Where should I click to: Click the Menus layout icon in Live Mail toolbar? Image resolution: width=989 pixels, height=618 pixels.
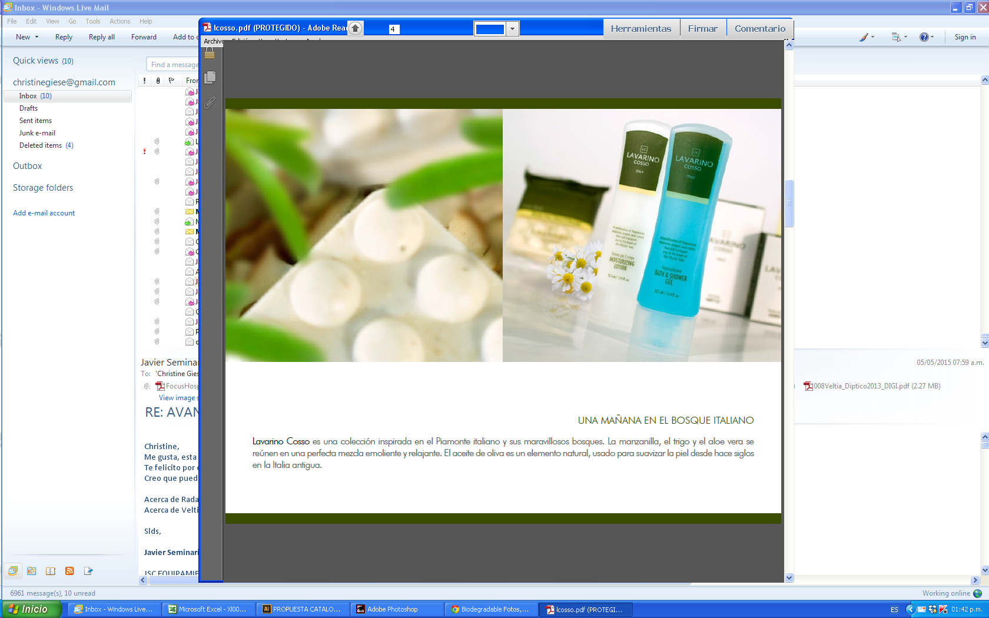click(x=896, y=37)
